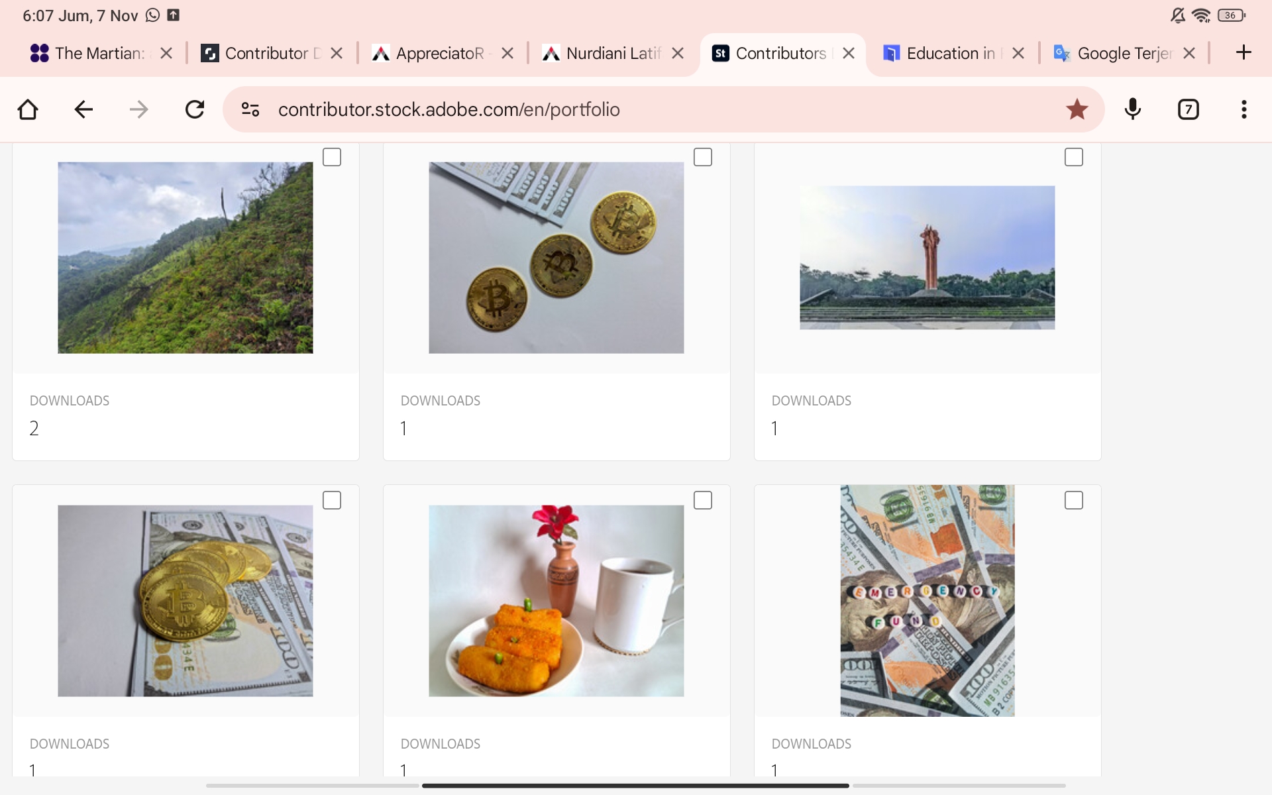Close the AppreciatoR tab

[507, 53]
